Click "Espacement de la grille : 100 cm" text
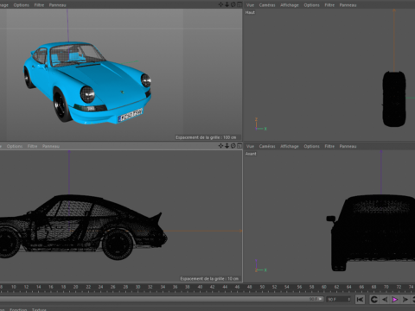The width and height of the screenshot is (415, 311). [206, 137]
